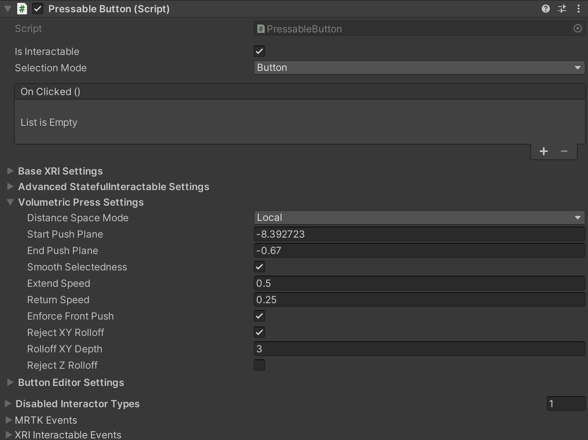Uncheck Reject XY Rolloff
The height and width of the screenshot is (440, 588).
259,332
